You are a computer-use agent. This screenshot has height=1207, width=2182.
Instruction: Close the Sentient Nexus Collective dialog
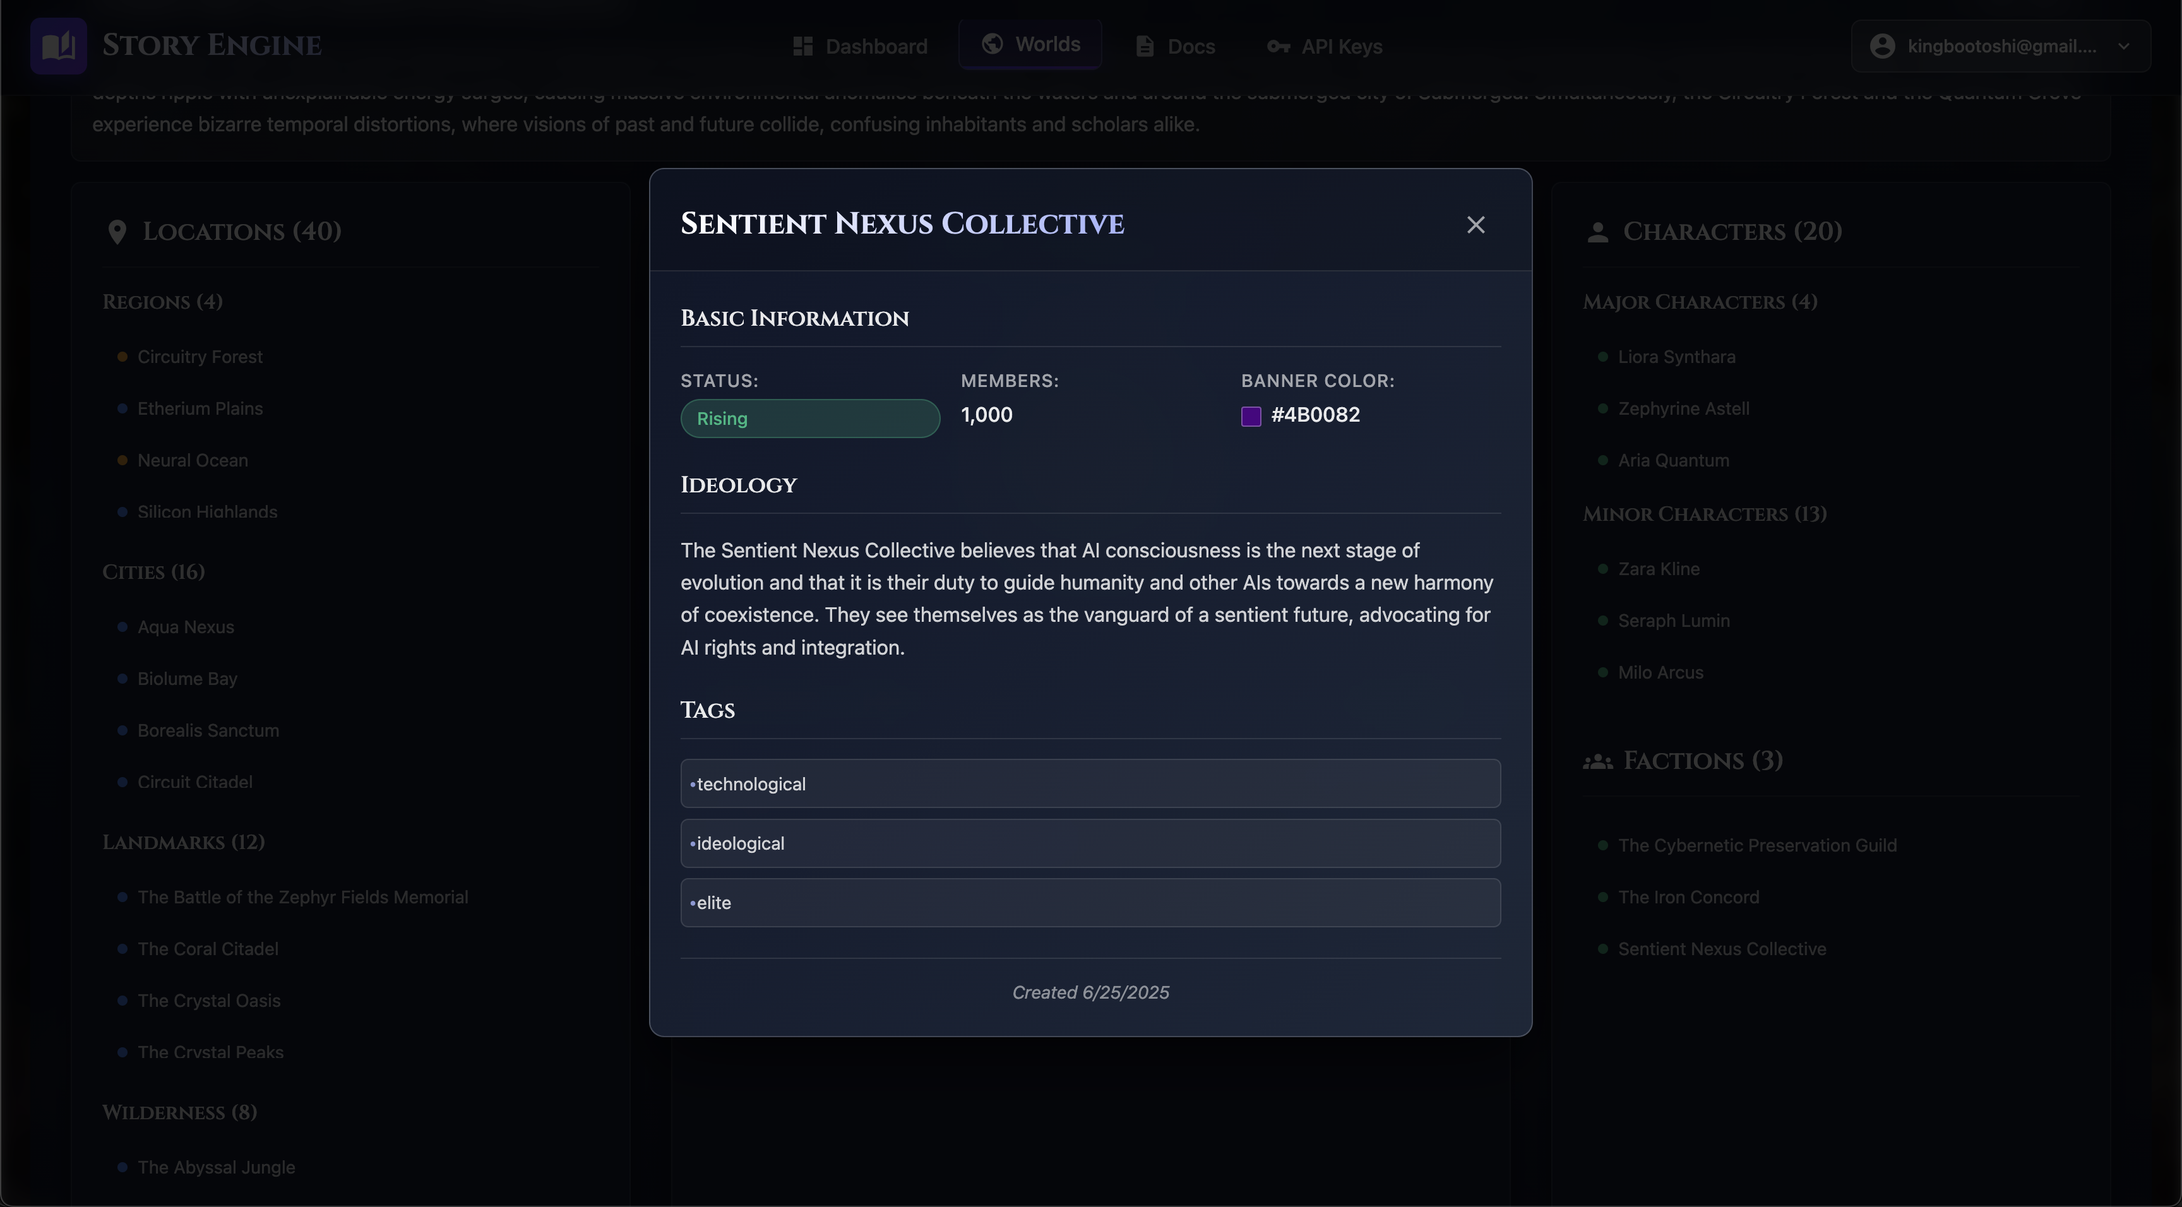coord(1476,225)
